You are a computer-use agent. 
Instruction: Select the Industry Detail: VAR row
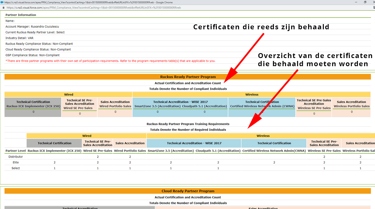coord(188,38)
